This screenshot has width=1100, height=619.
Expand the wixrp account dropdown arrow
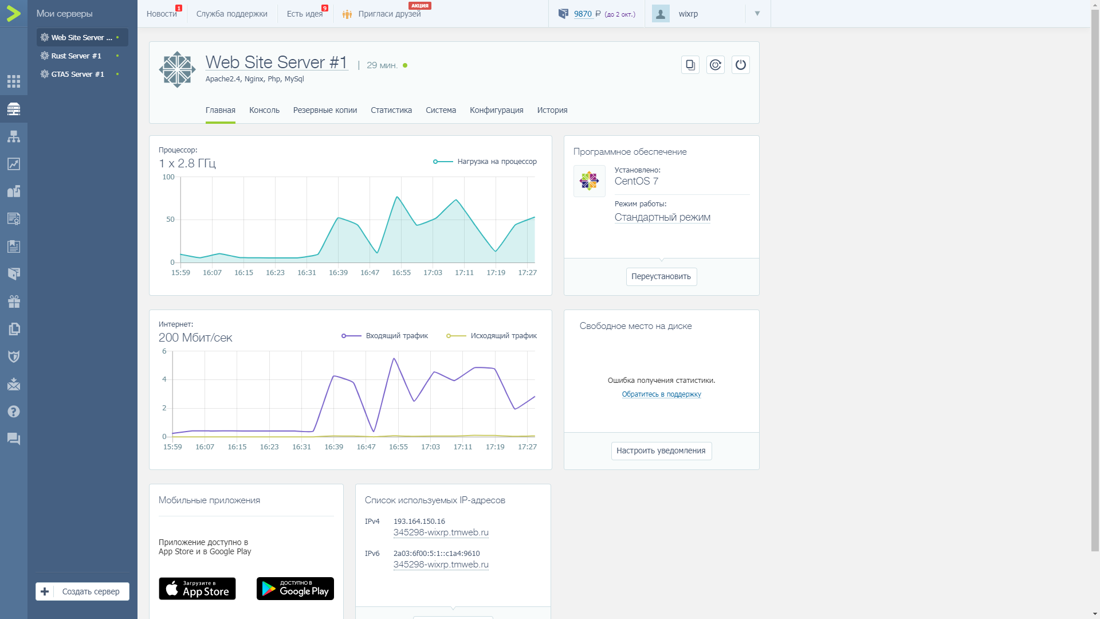point(757,14)
